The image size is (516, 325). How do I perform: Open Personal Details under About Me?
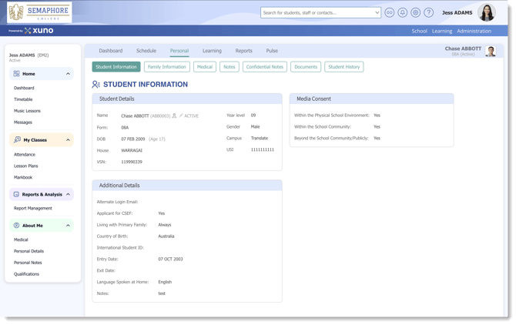pyautogui.click(x=28, y=251)
